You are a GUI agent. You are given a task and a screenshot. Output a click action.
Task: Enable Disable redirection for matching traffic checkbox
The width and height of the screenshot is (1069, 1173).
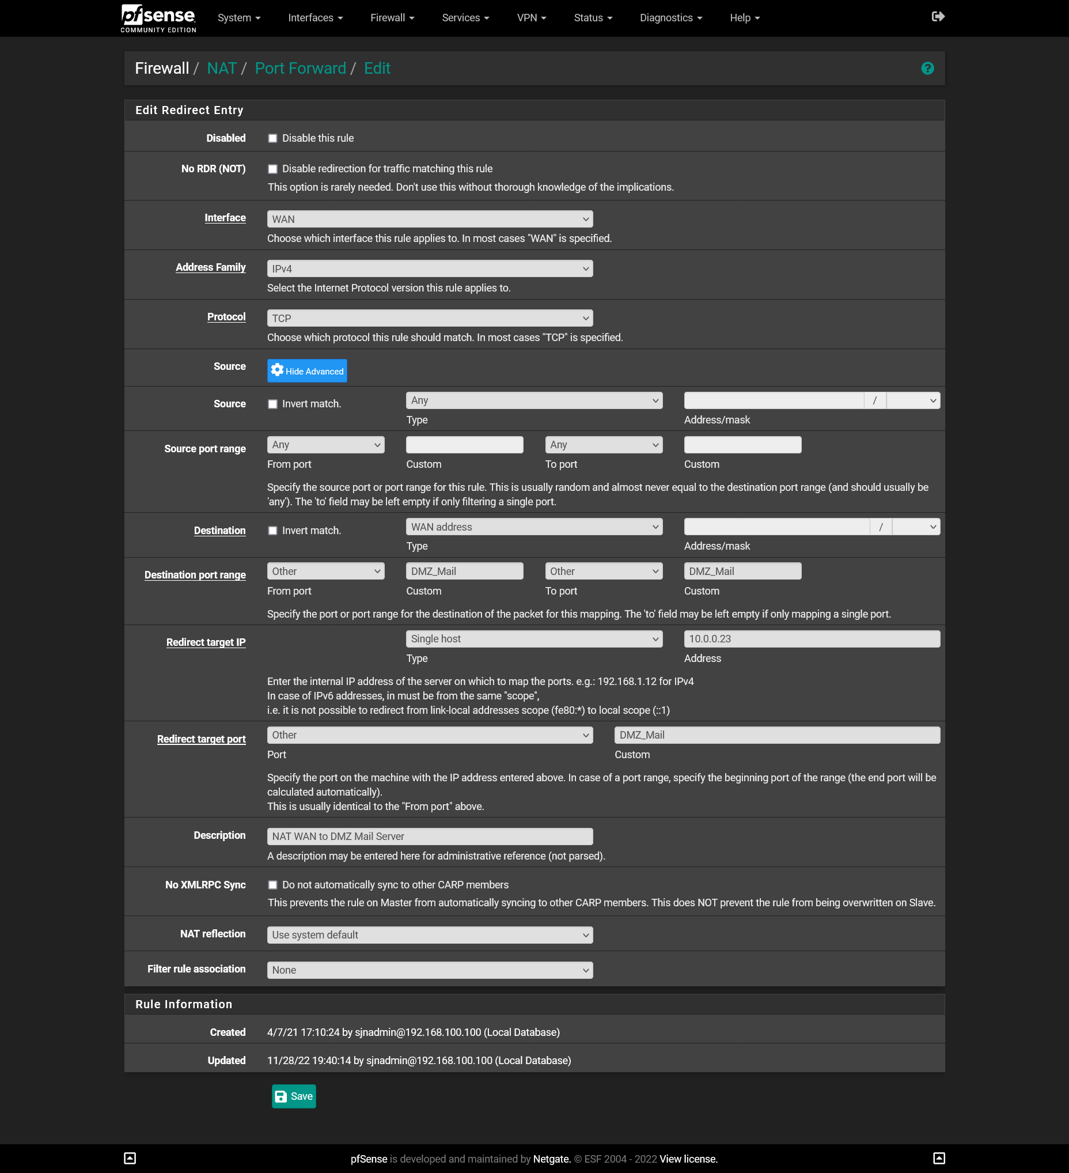(x=272, y=169)
